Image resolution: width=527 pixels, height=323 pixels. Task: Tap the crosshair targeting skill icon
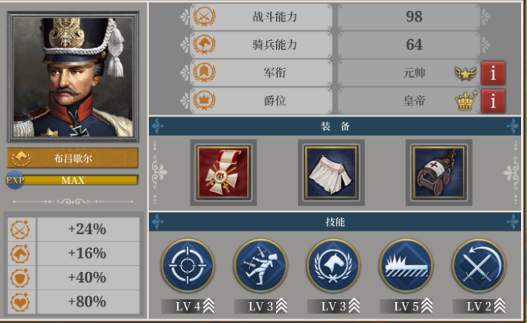188,266
